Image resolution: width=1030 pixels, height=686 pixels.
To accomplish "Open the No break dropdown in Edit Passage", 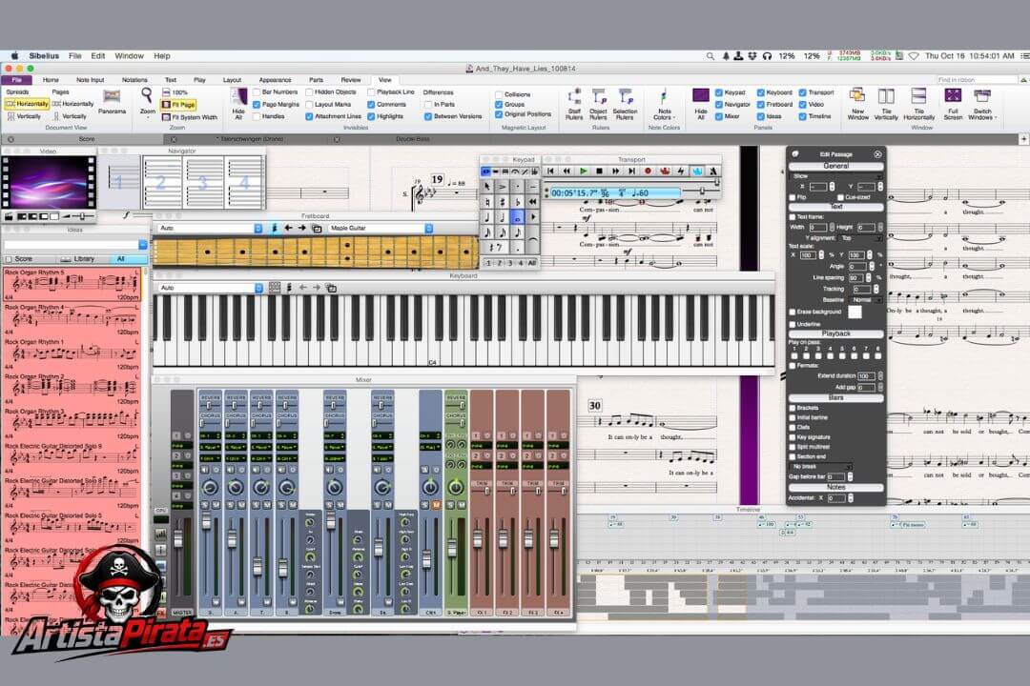I will click(x=820, y=466).
